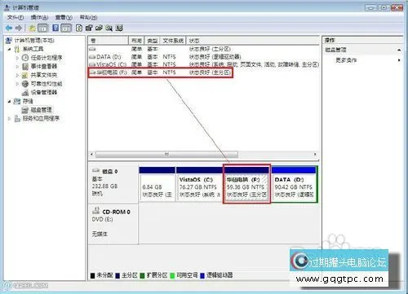Screen dimensions: 408x294
Task: Sort by the 卷 column header
Action: point(109,41)
